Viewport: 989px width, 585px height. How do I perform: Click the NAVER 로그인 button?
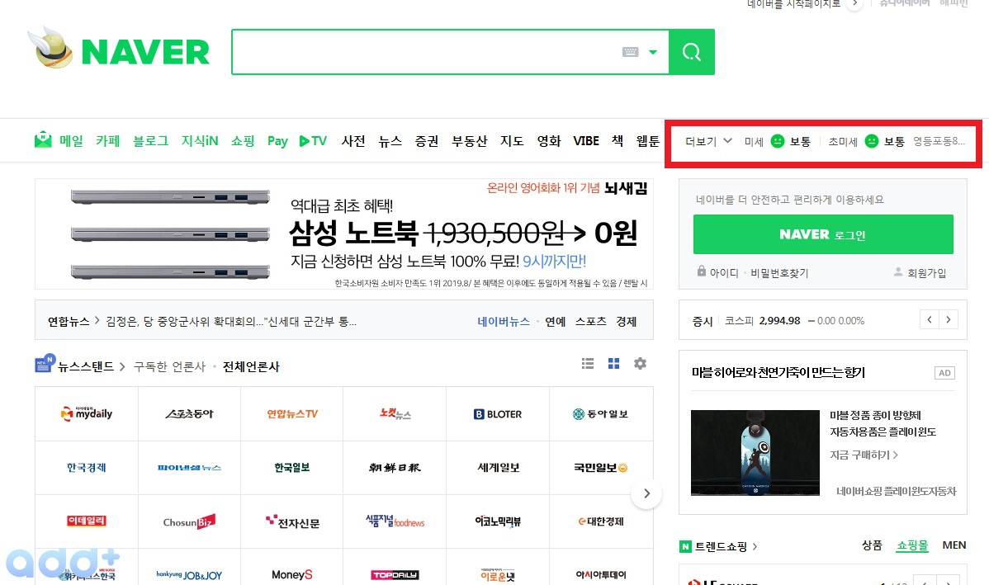(823, 234)
